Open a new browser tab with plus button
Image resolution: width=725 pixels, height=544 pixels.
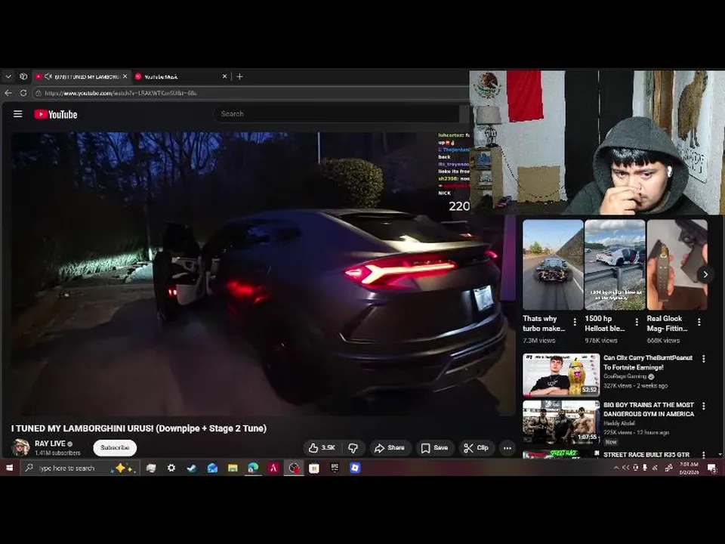click(239, 76)
